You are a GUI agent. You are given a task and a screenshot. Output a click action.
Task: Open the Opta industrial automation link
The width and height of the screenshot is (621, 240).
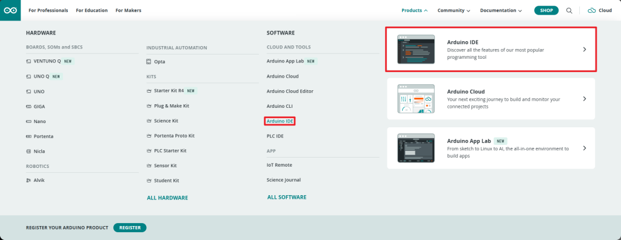[159, 62]
